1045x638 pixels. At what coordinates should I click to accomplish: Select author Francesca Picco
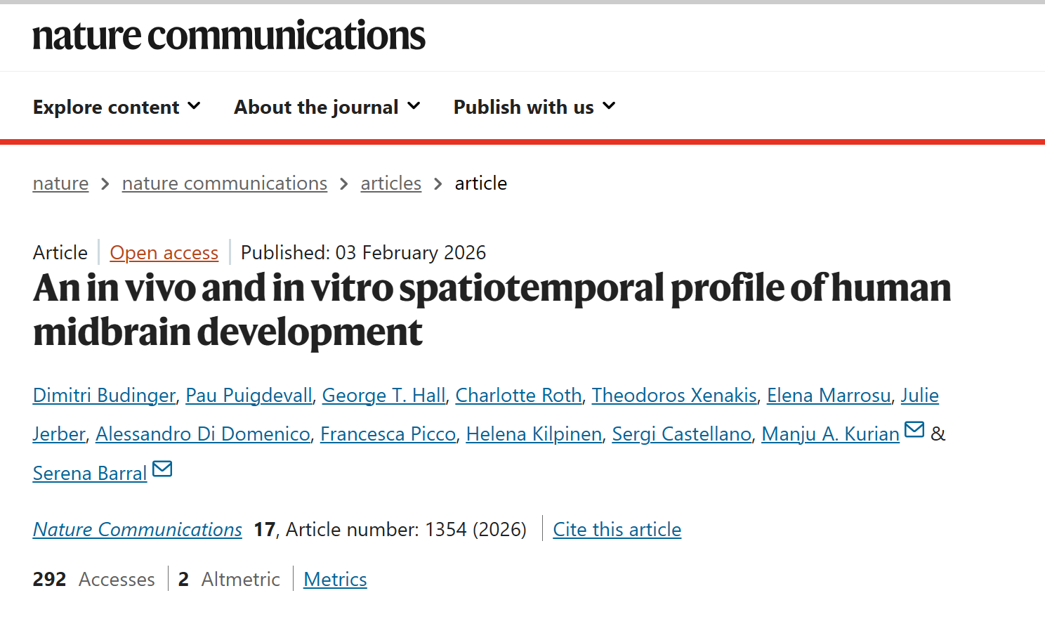pyautogui.click(x=388, y=434)
